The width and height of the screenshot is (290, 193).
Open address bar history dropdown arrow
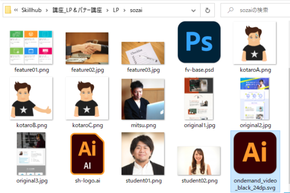point(193,10)
